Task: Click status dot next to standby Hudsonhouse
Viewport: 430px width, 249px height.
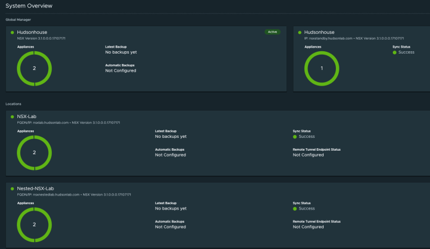Action: click(298, 33)
